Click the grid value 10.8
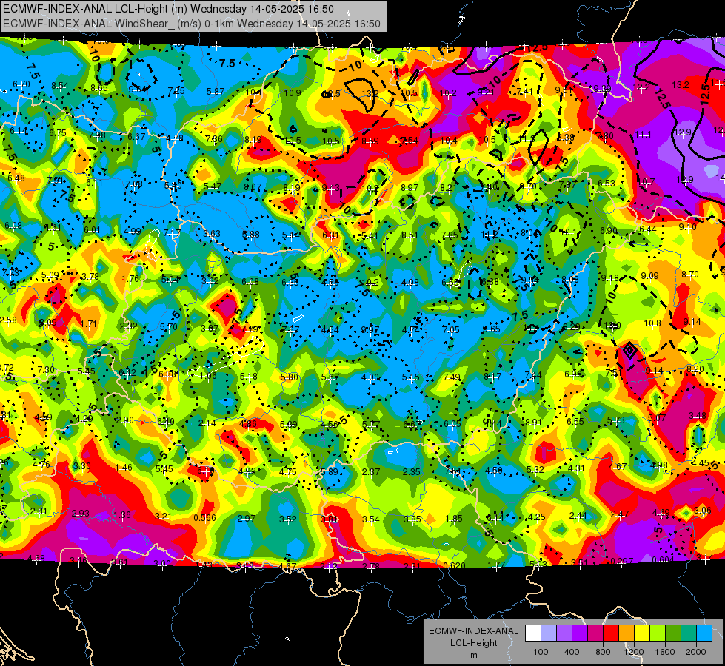This screenshot has height=666, width=725. tap(652, 323)
